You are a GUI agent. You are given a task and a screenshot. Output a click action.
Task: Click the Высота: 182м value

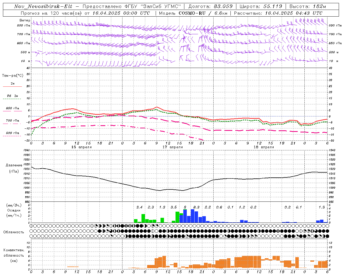click(308, 6)
